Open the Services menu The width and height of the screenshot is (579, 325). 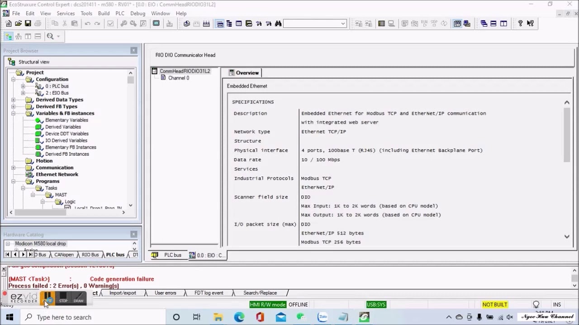point(66,14)
